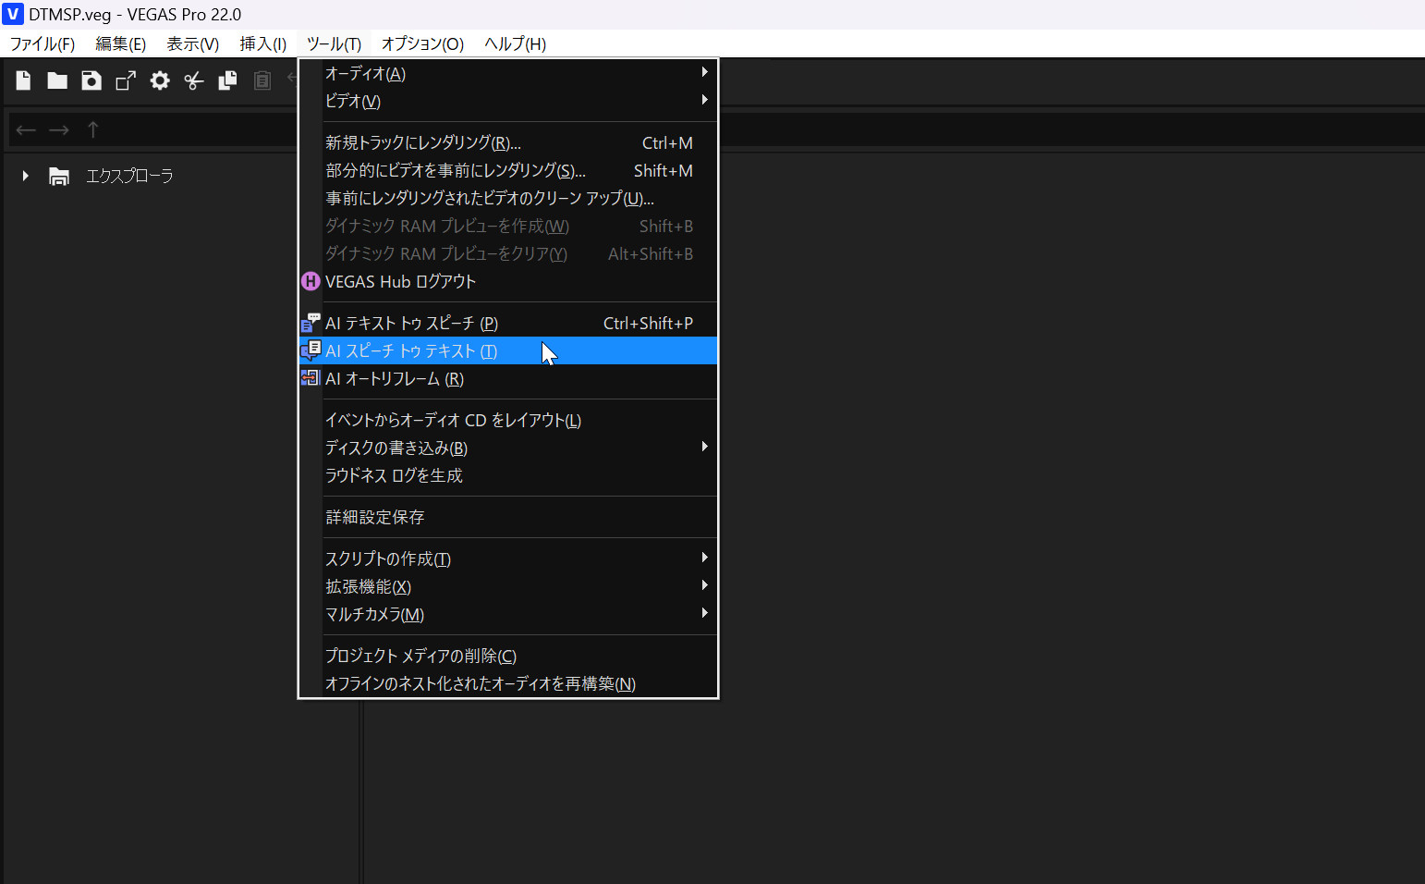Click the Copy toolbar icon

coord(227,80)
